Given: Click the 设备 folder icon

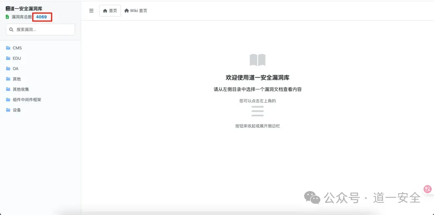Looking at the screenshot, I should coord(8,110).
